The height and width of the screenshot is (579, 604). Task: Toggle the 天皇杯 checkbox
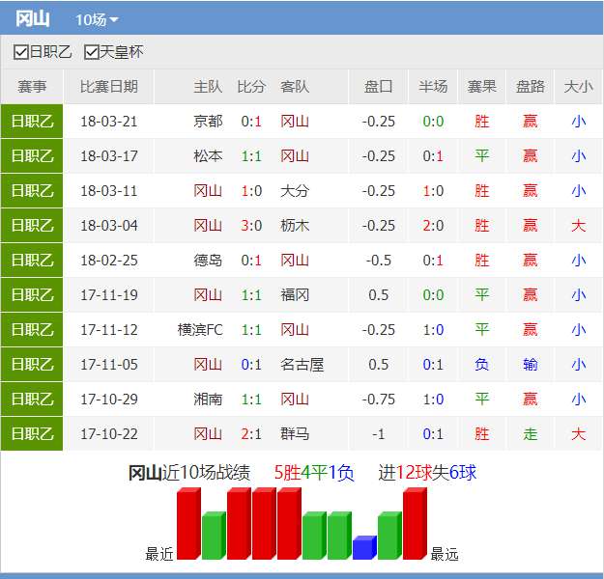[93, 52]
